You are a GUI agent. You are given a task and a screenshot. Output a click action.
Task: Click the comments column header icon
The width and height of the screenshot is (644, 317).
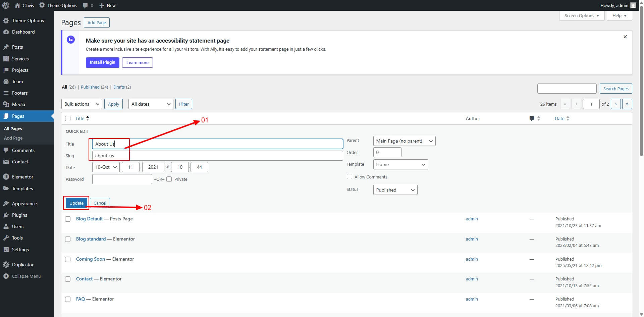click(x=532, y=118)
